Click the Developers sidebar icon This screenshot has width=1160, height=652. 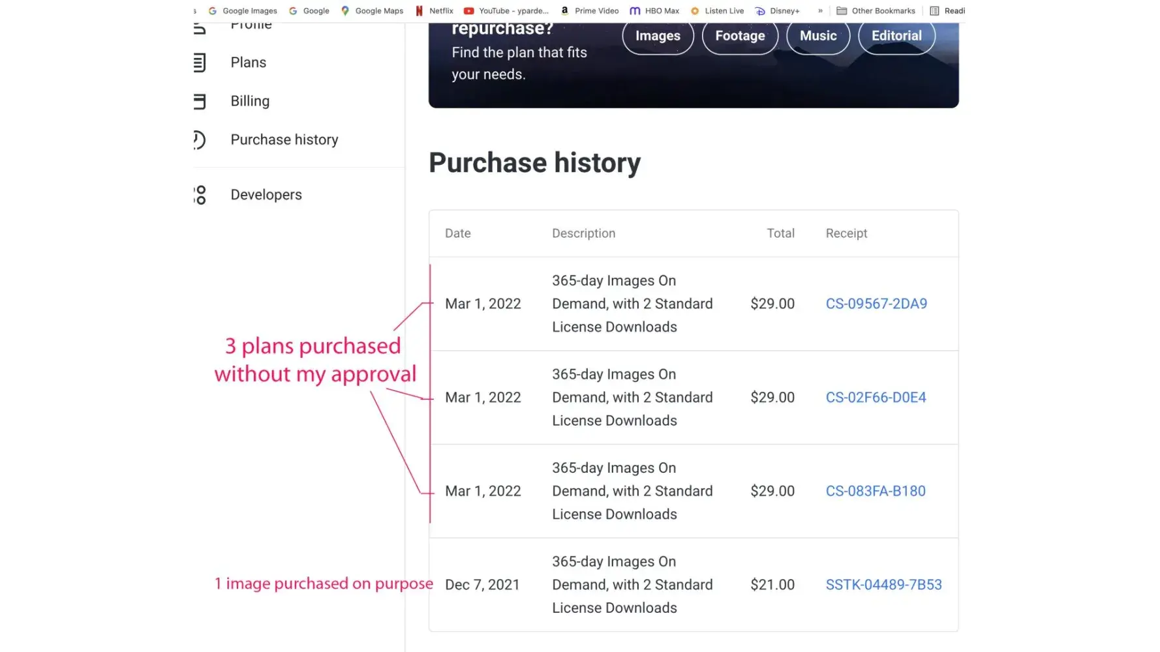pyautogui.click(x=200, y=195)
